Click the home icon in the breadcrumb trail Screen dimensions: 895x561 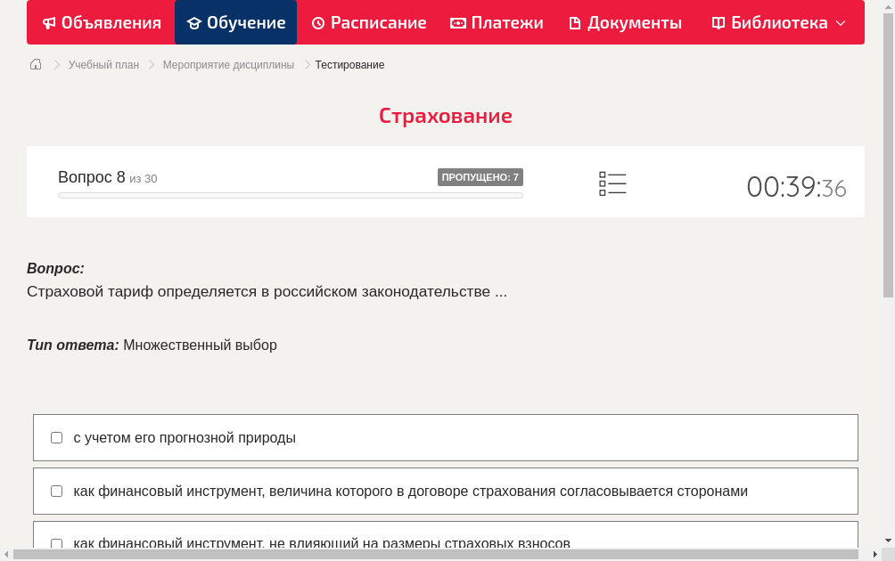(35, 64)
